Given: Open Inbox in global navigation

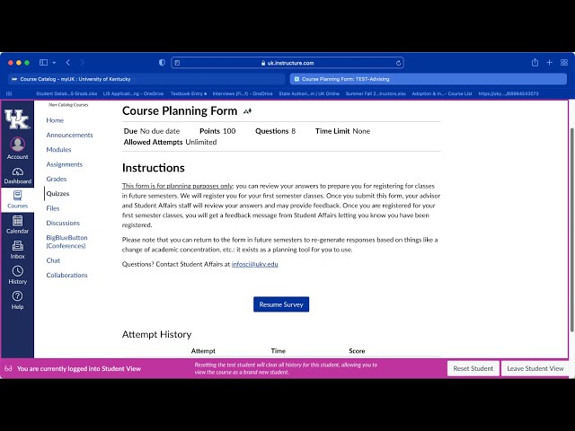Looking at the screenshot, I should (17, 250).
